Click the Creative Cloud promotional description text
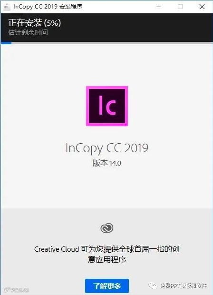Viewport: 213px width, 295px height. pyautogui.click(x=107, y=255)
